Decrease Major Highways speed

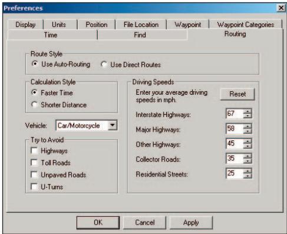point(248,131)
